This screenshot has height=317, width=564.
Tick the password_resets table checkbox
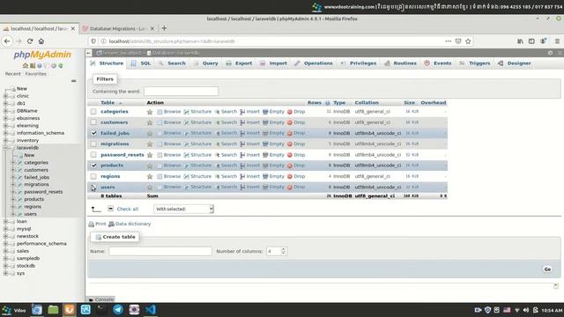point(93,155)
